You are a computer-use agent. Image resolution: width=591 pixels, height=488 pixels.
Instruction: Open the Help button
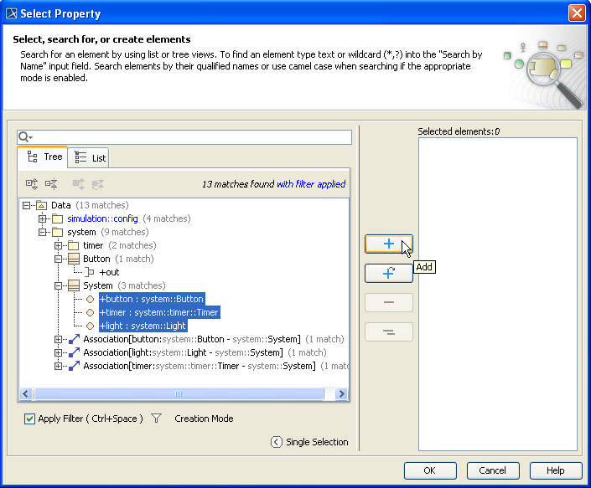click(556, 470)
